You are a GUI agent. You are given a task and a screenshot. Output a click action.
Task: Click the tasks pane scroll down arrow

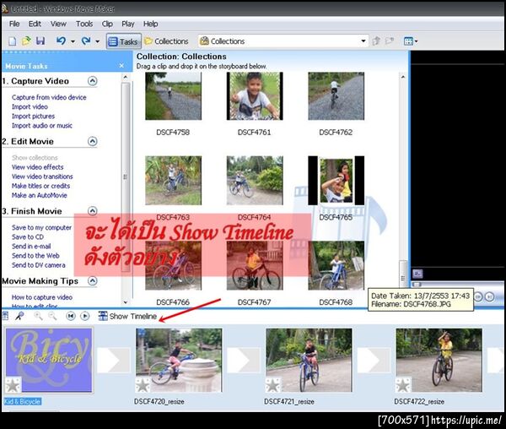(126, 302)
